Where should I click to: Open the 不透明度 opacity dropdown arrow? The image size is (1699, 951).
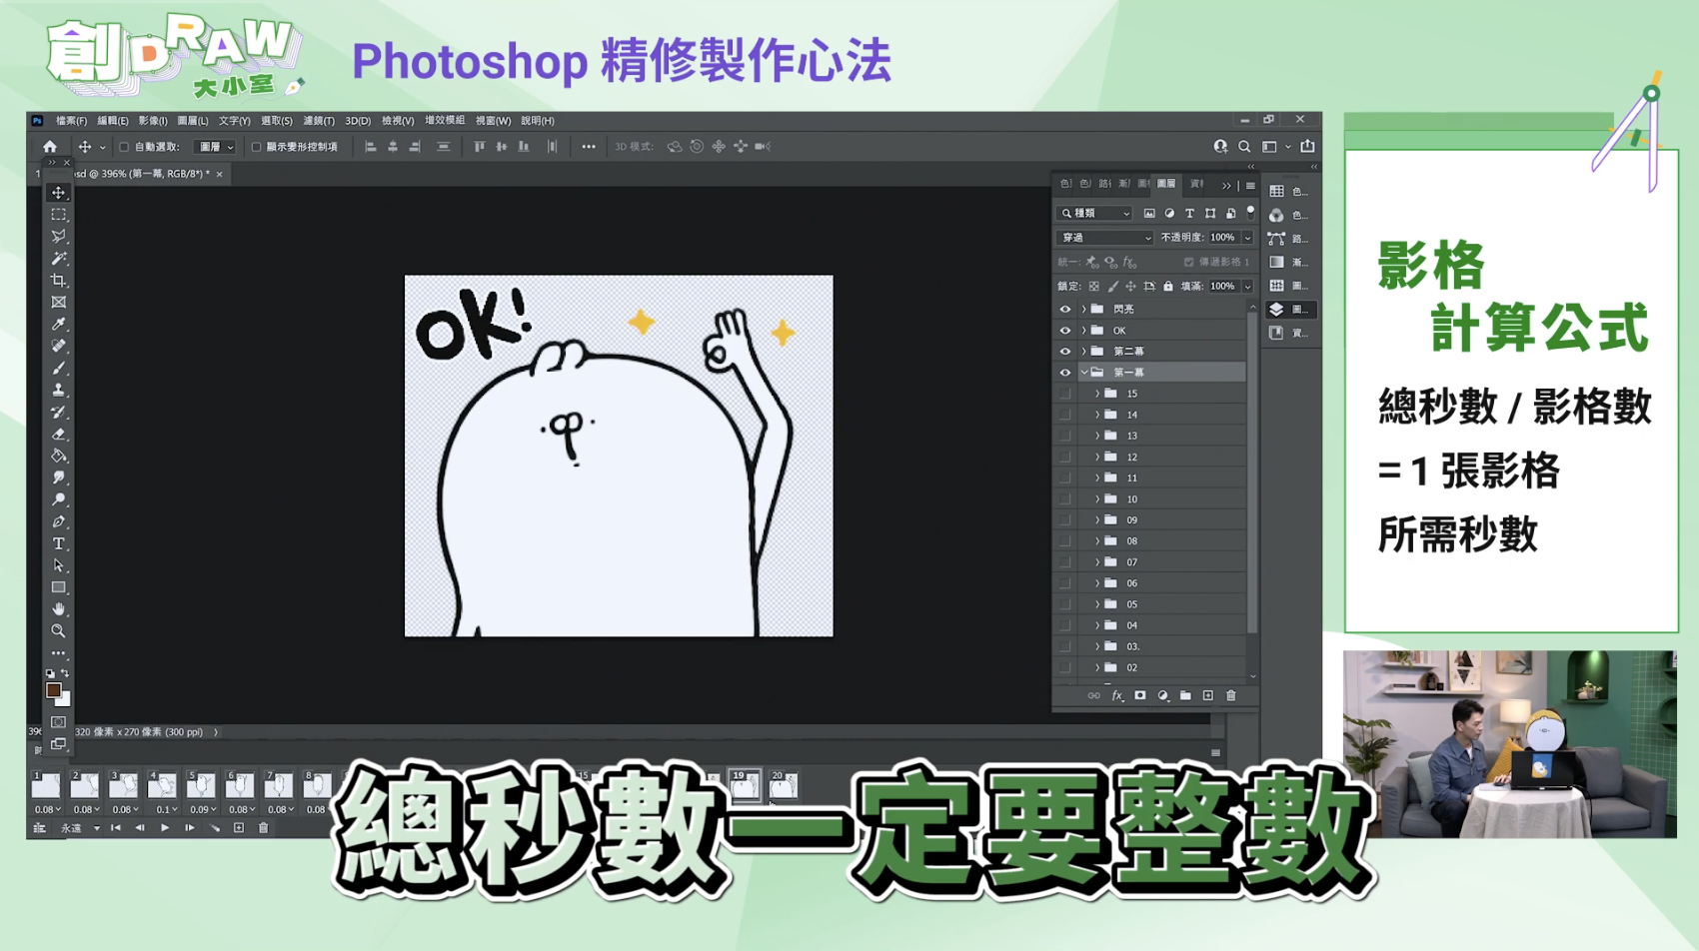point(1247,238)
